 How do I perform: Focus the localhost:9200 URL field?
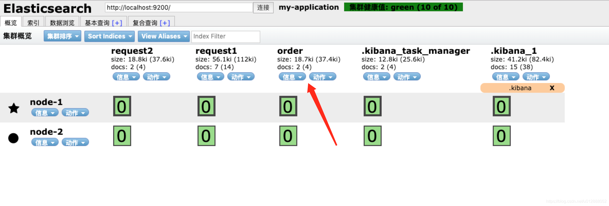(x=179, y=7)
